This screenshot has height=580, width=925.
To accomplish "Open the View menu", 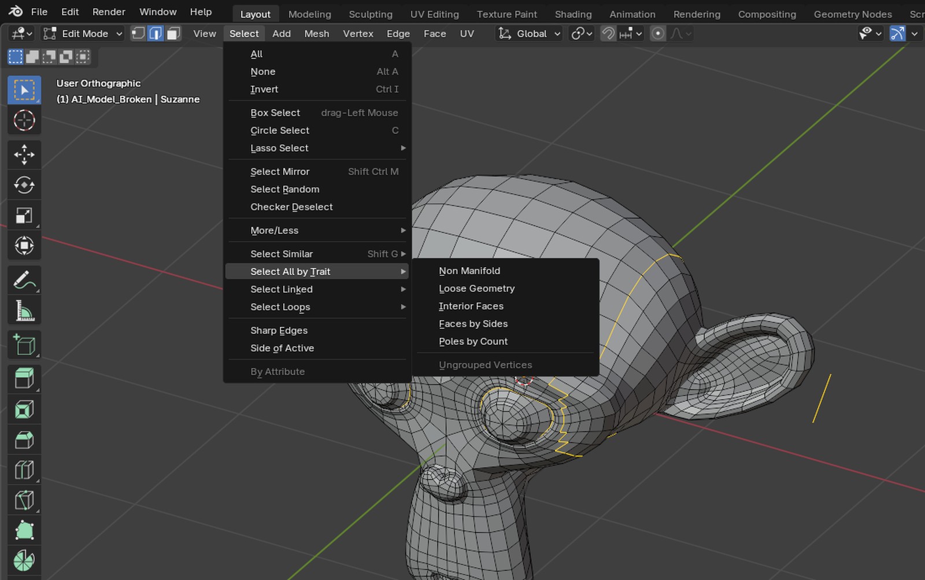I will tap(205, 34).
